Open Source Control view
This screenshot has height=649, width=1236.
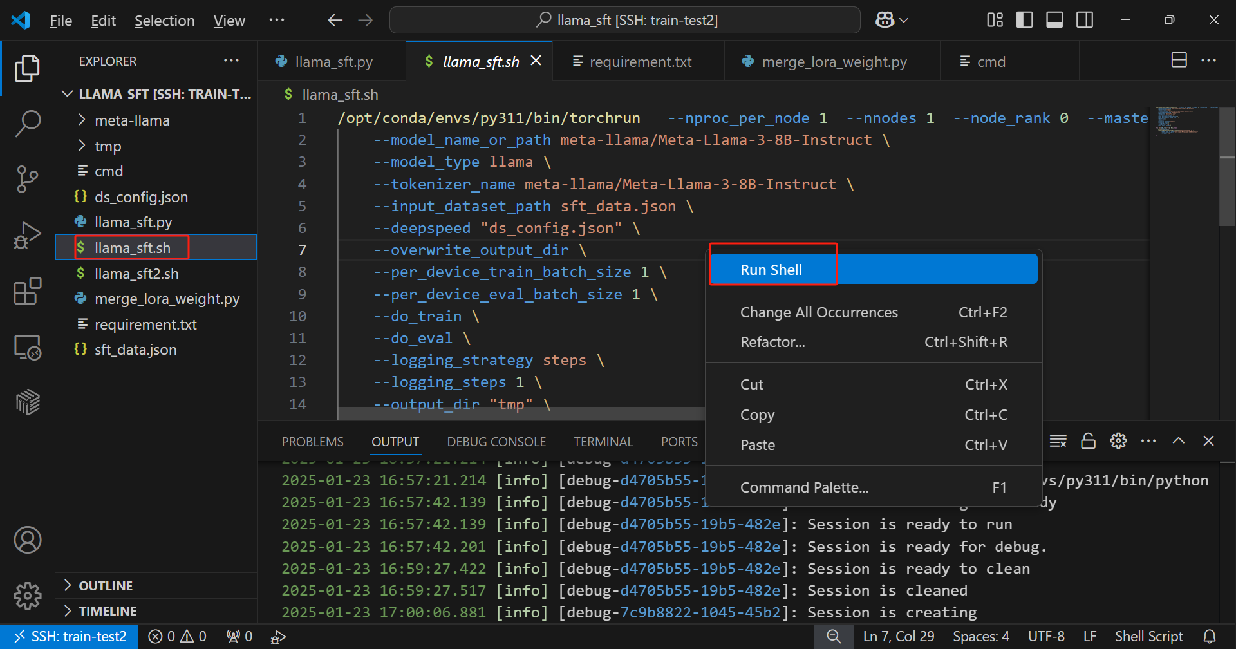pos(27,179)
